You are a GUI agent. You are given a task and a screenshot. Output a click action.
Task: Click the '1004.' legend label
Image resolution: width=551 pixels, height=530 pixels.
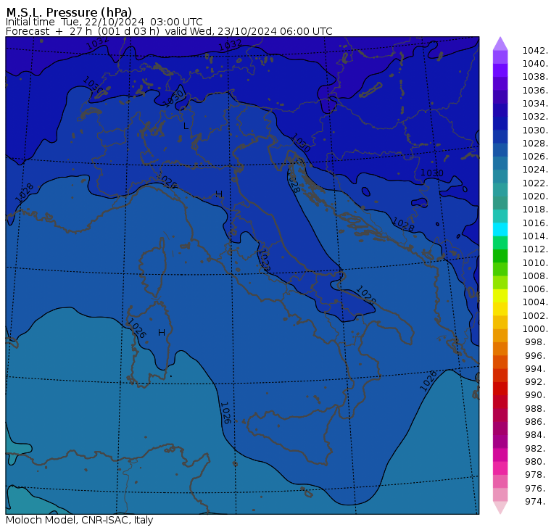tap(535, 302)
